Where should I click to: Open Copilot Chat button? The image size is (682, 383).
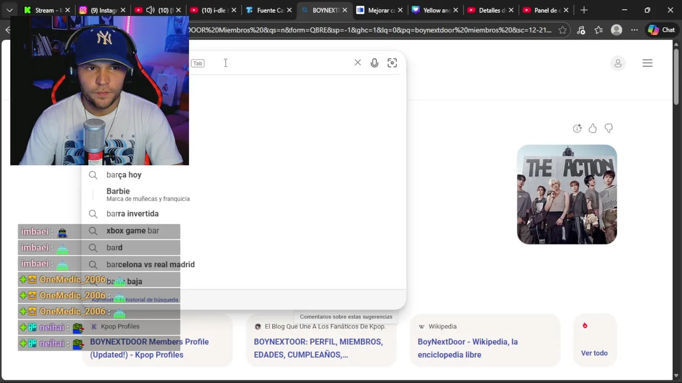point(661,30)
